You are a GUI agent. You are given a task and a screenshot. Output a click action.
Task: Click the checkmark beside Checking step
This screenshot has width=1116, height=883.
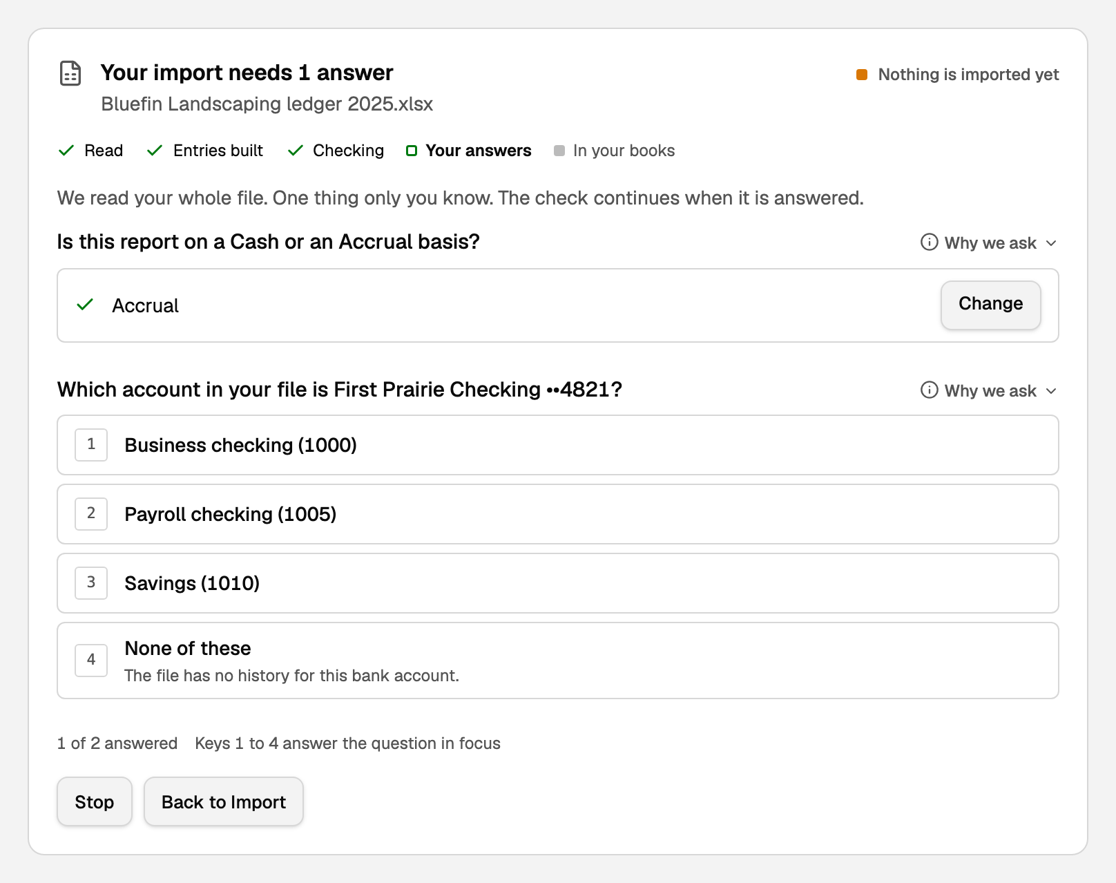[x=296, y=151]
